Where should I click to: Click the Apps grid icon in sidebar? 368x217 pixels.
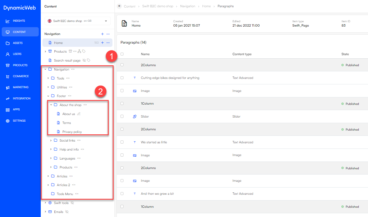click(8, 110)
